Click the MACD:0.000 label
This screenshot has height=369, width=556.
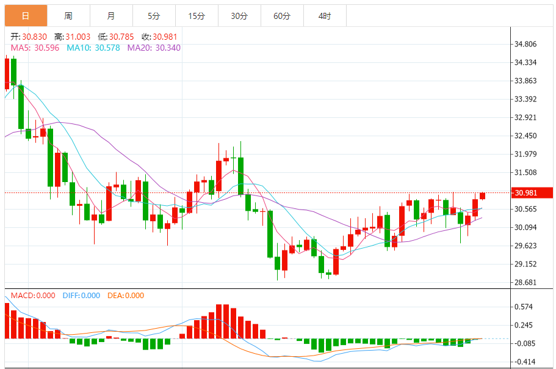[33, 296]
